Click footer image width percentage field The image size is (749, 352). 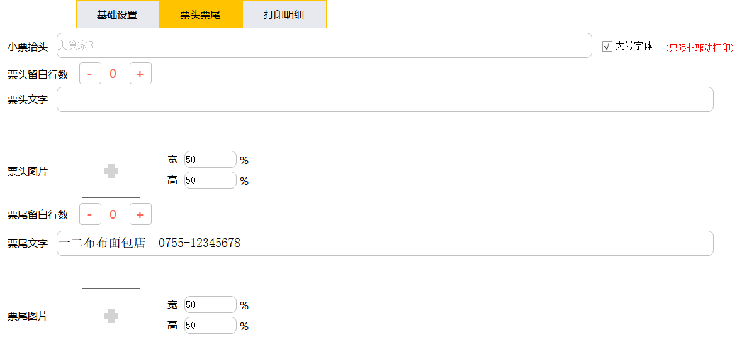tap(210, 305)
